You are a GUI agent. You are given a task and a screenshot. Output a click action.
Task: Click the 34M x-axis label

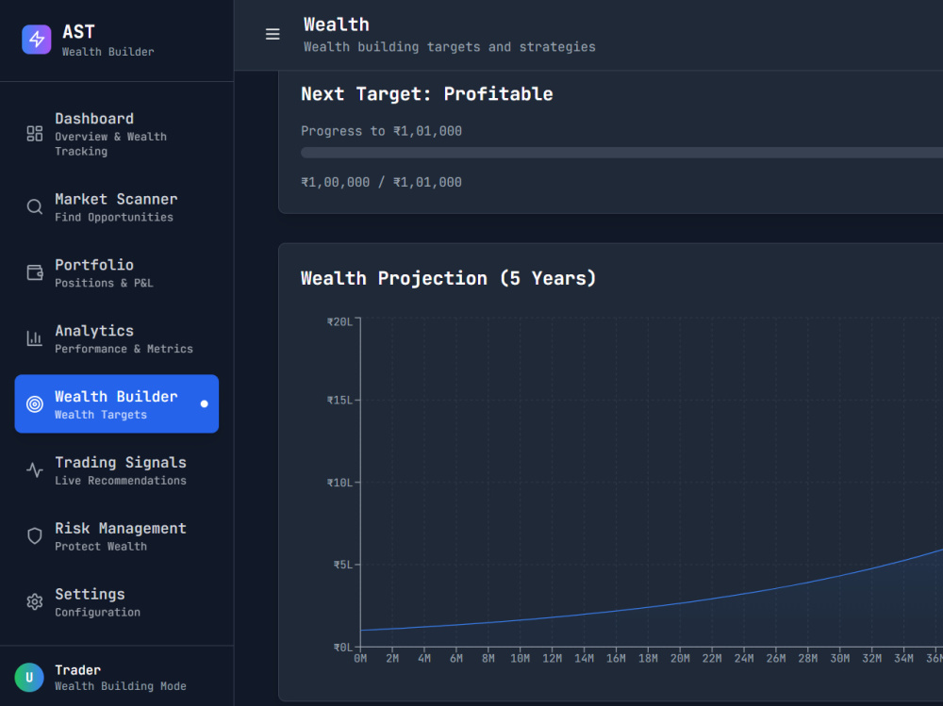point(904,659)
